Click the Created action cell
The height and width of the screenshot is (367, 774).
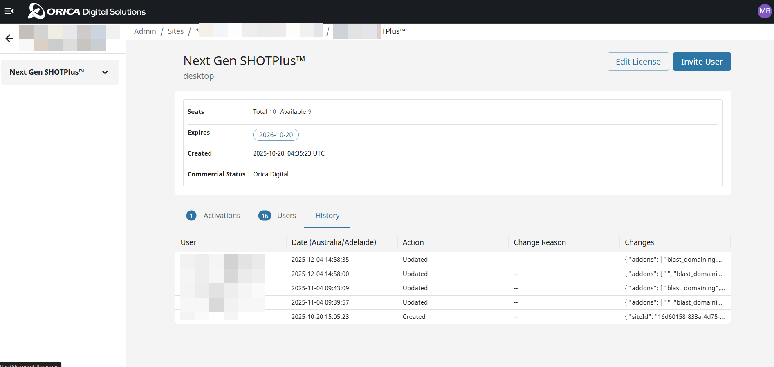tap(414, 317)
